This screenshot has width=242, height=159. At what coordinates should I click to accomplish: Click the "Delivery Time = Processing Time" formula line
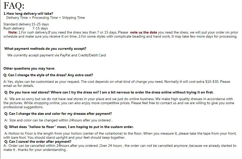click(46, 18)
